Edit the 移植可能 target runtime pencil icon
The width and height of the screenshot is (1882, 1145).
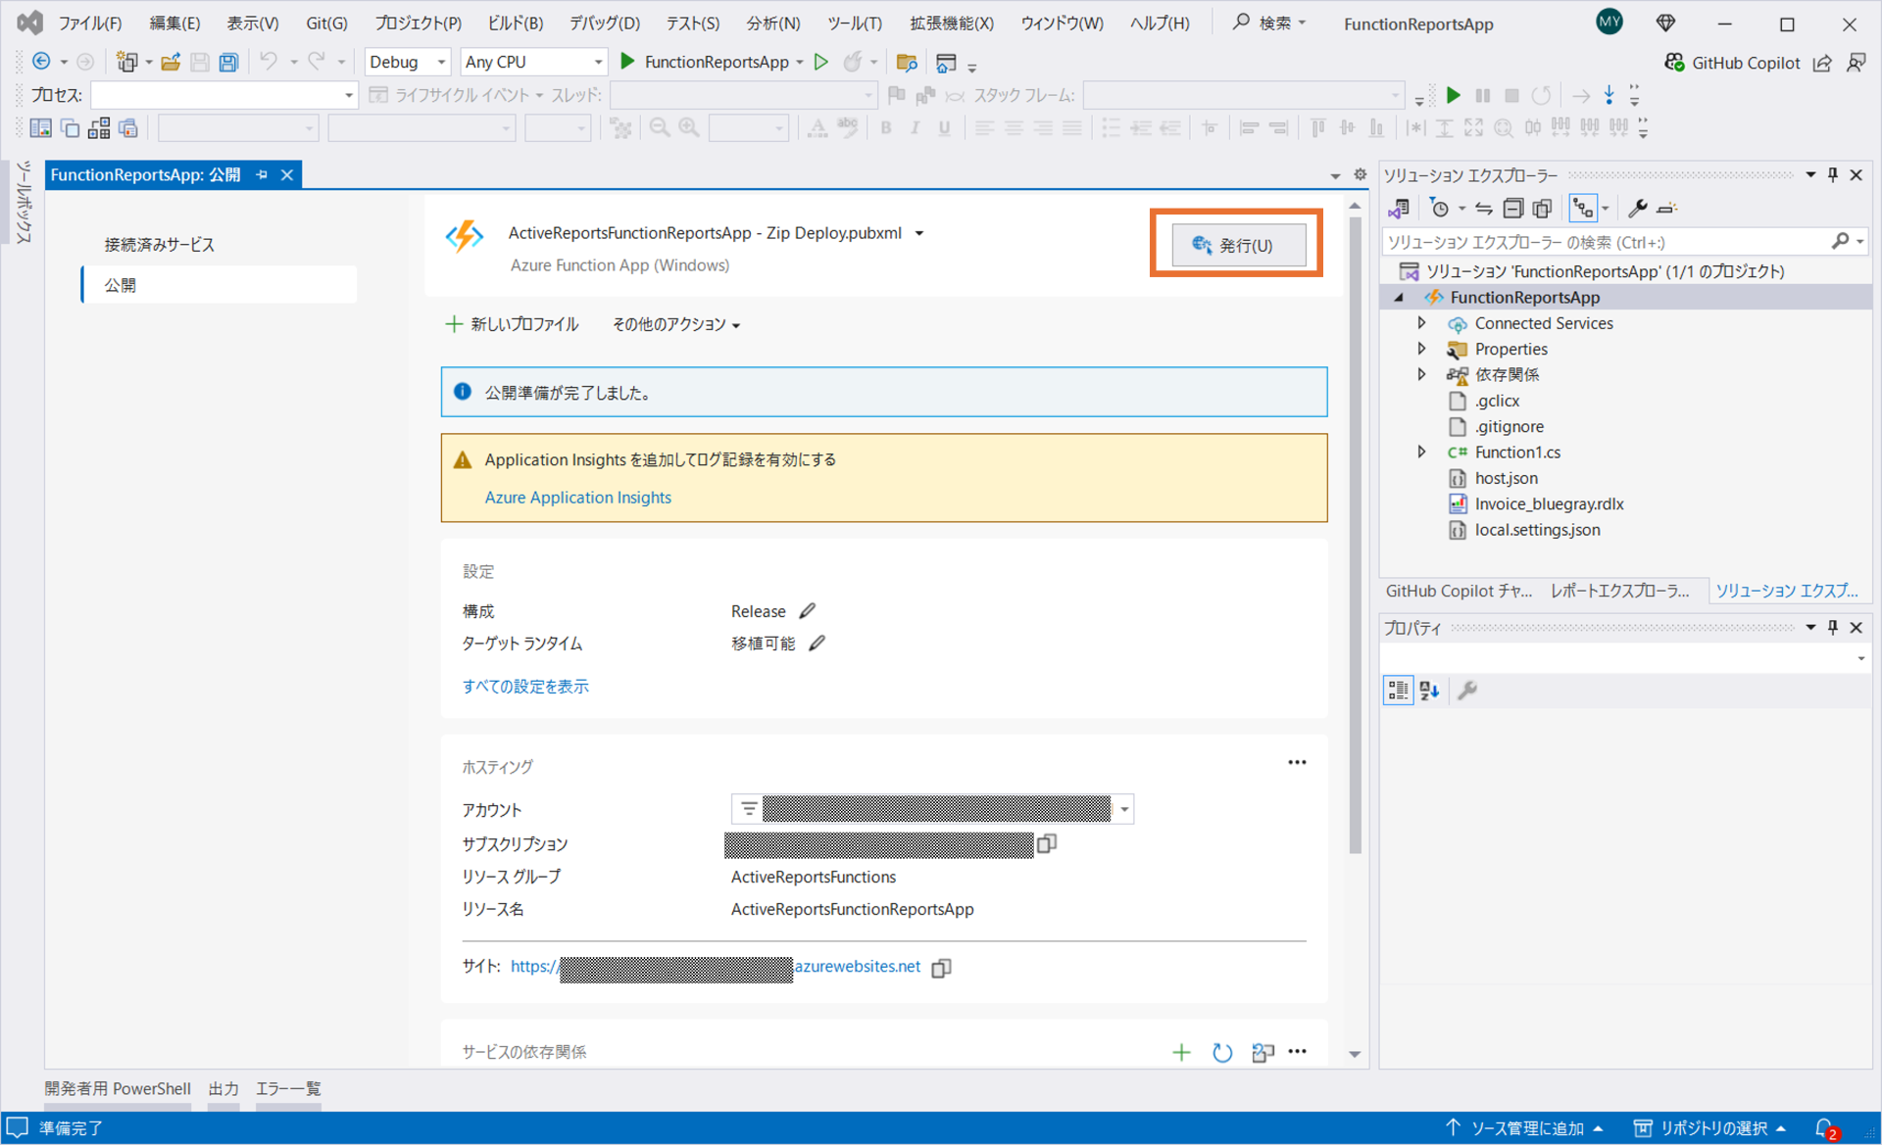point(817,644)
